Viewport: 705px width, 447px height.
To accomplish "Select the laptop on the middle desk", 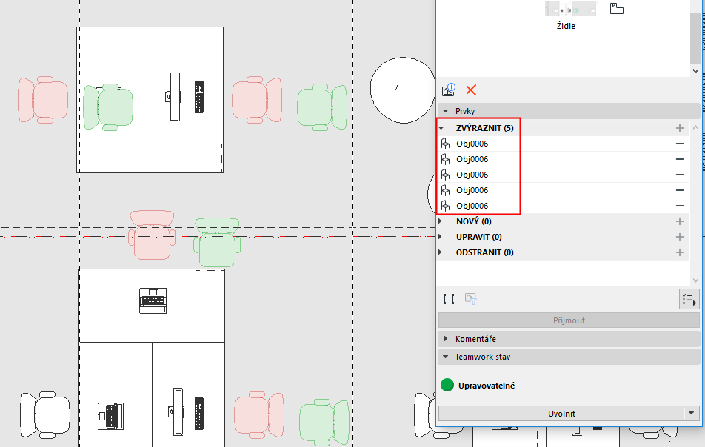I will click(x=153, y=300).
